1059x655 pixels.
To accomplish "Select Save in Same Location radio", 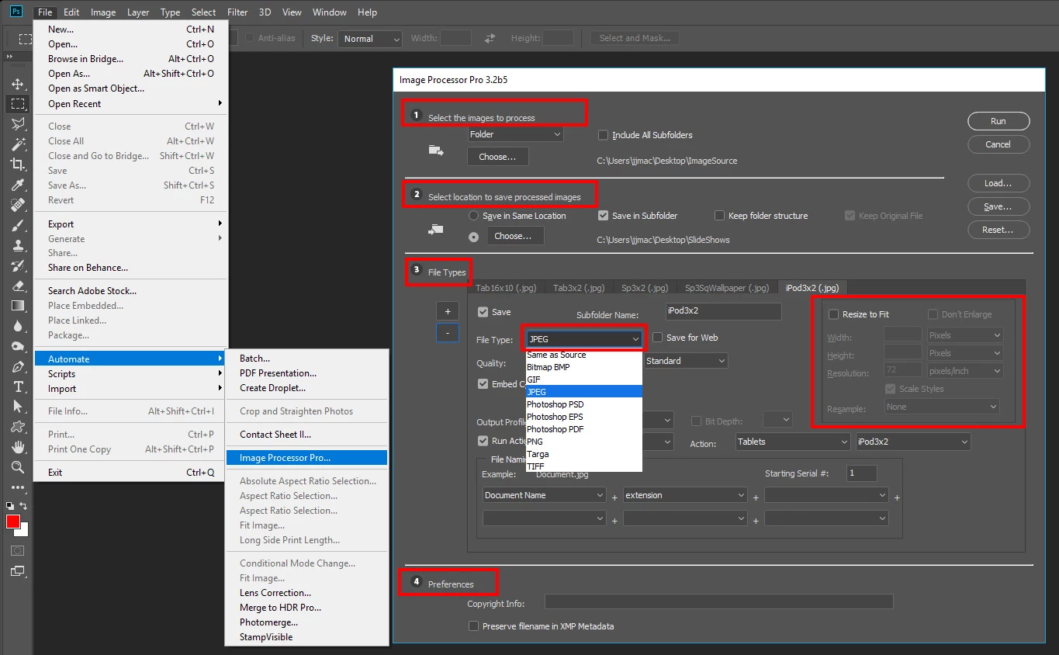I will [x=473, y=216].
